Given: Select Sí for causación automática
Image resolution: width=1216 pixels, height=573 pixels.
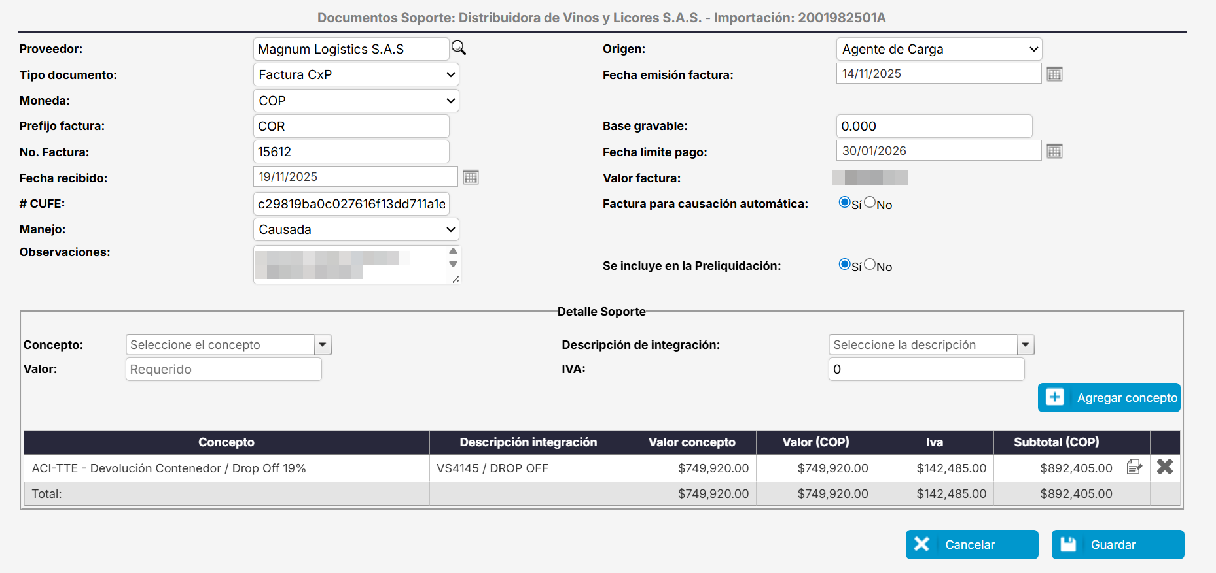Looking at the screenshot, I should (844, 203).
